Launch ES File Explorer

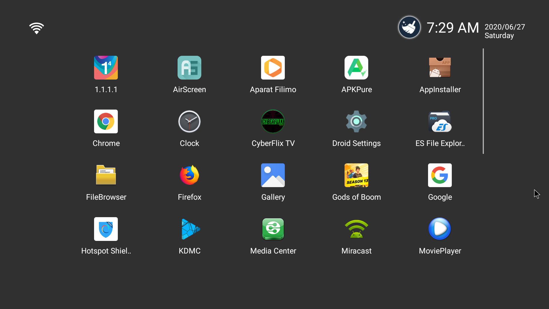(x=440, y=122)
